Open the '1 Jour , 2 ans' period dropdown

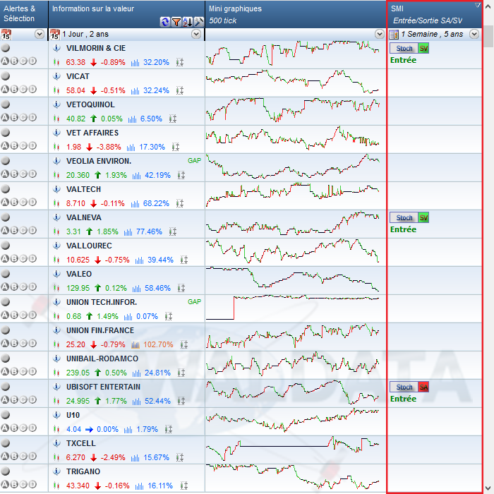tap(196, 34)
